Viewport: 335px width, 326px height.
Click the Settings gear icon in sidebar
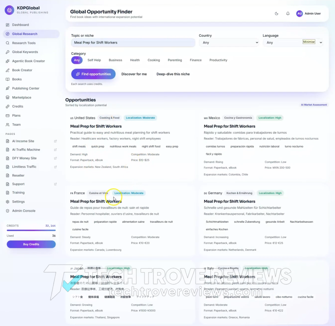[8, 201]
